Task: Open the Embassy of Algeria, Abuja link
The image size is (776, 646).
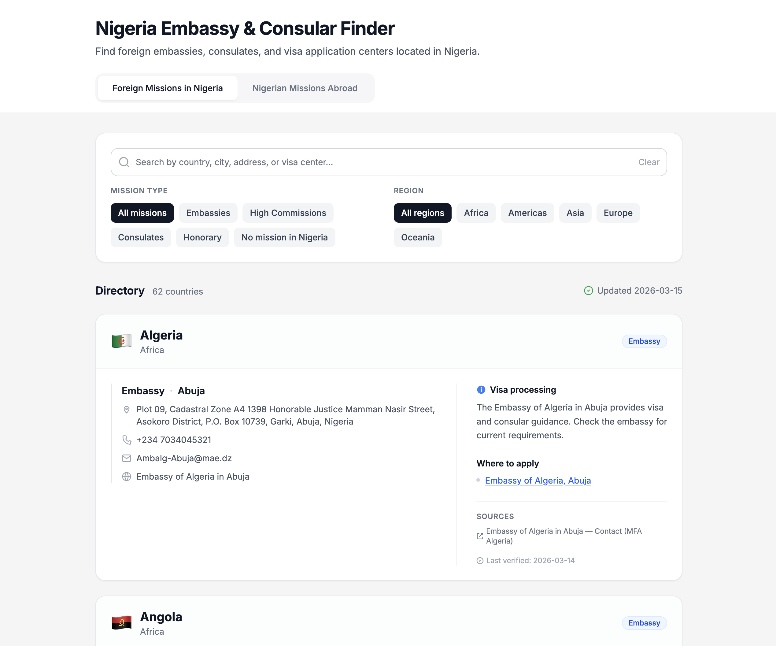Action: (538, 481)
